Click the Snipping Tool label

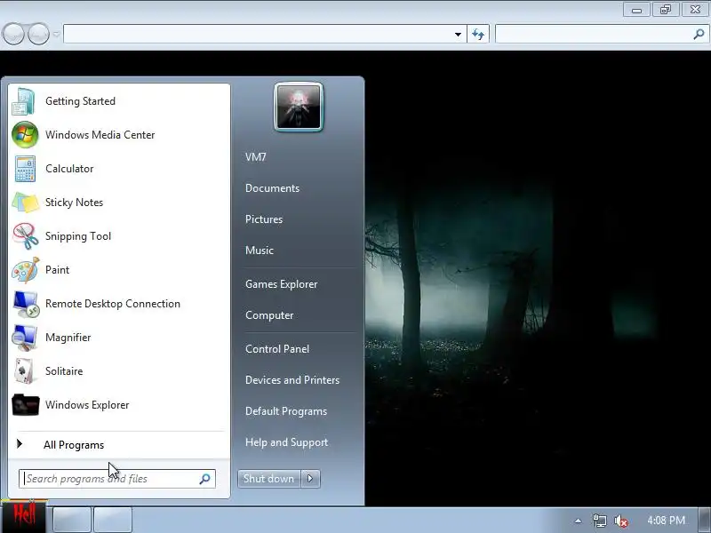[x=78, y=236]
